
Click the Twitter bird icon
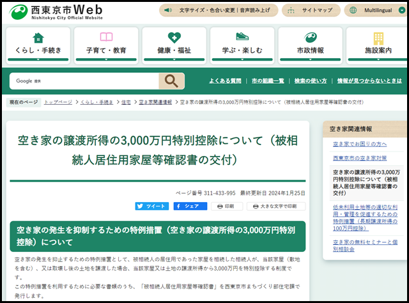click(x=140, y=206)
